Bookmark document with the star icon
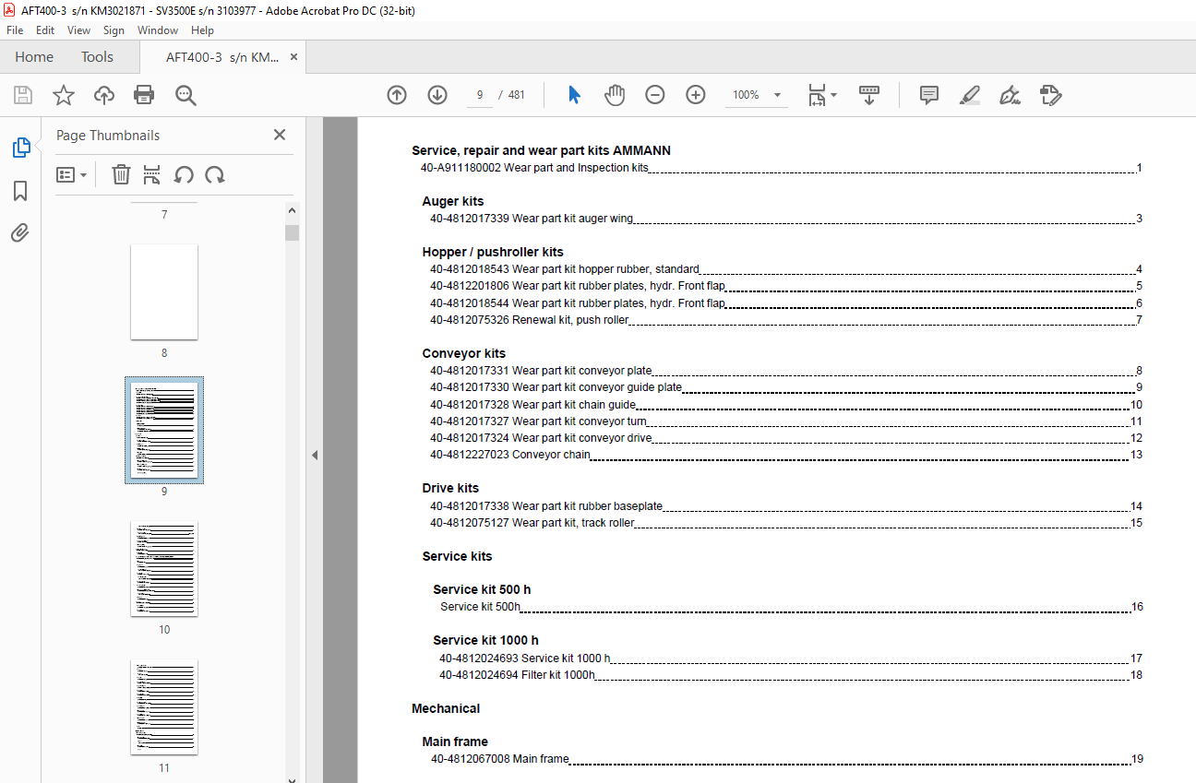Image resolution: width=1196 pixels, height=783 pixels. [64, 95]
